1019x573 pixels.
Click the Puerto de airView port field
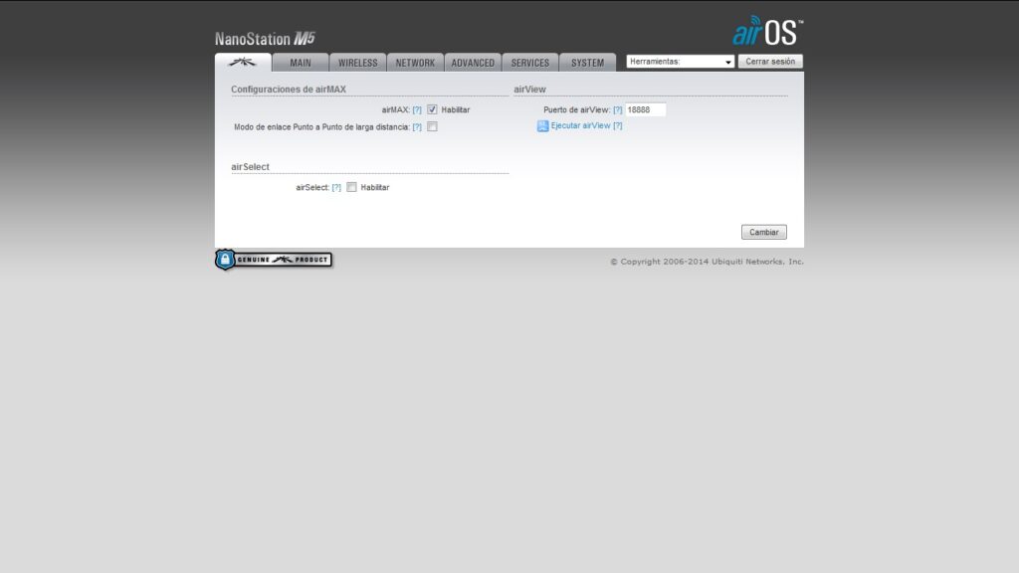point(645,109)
